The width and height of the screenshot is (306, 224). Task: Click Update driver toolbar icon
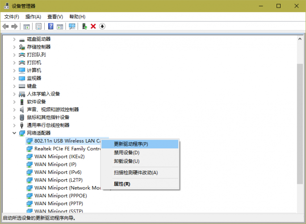pos(84,26)
